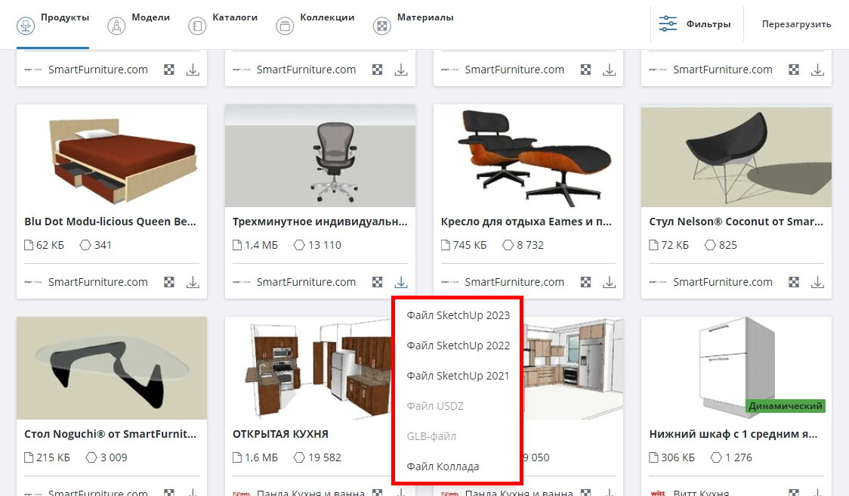Download model in top-row third card
This screenshot has height=496, width=849.
[609, 70]
